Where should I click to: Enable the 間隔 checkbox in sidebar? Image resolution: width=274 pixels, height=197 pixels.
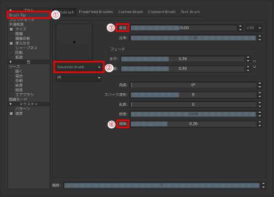[x=11, y=34]
